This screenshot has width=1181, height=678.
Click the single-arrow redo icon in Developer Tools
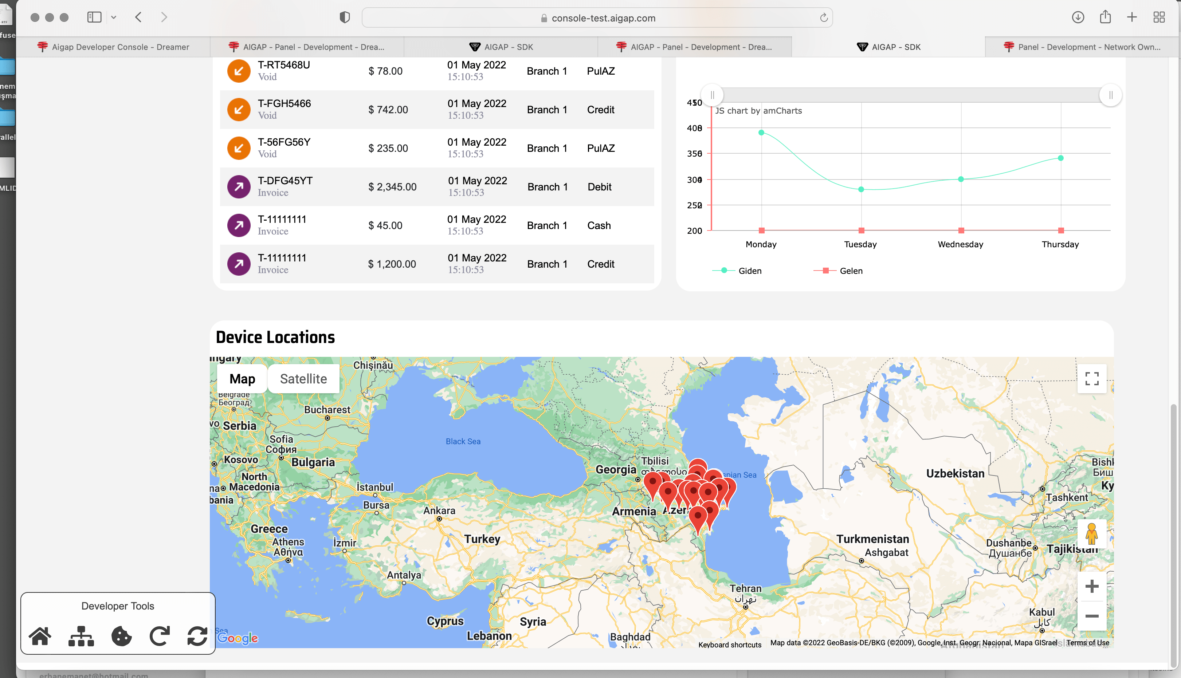click(159, 636)
